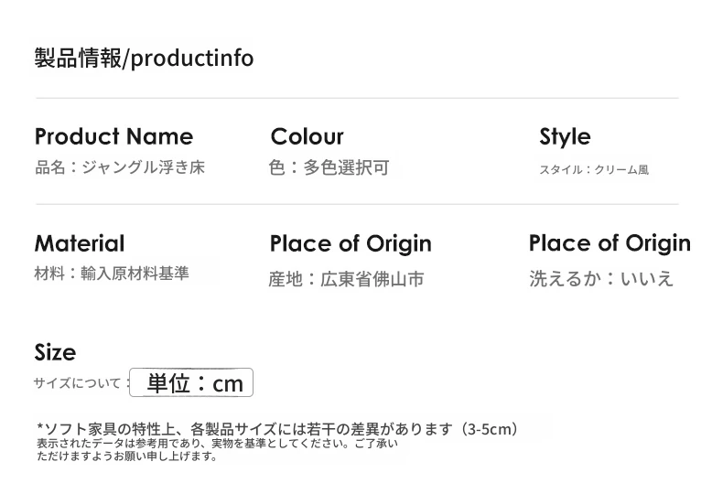Image resolution: width=723 pixels, height=494 pixels.
Task: Click the 製品情報/productinfo heading
Action: click(x=144, y=59)
